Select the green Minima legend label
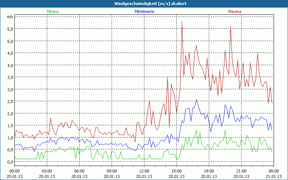This screenshot has width=288, height=180. click(x=52, y=12)
